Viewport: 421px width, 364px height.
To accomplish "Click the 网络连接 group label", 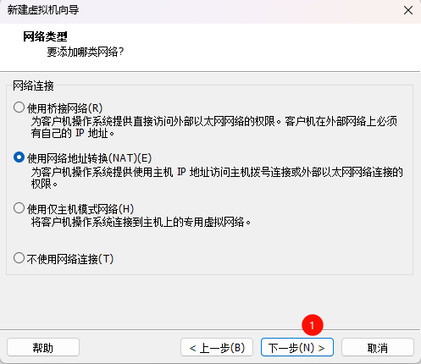I will coord(33,85).
